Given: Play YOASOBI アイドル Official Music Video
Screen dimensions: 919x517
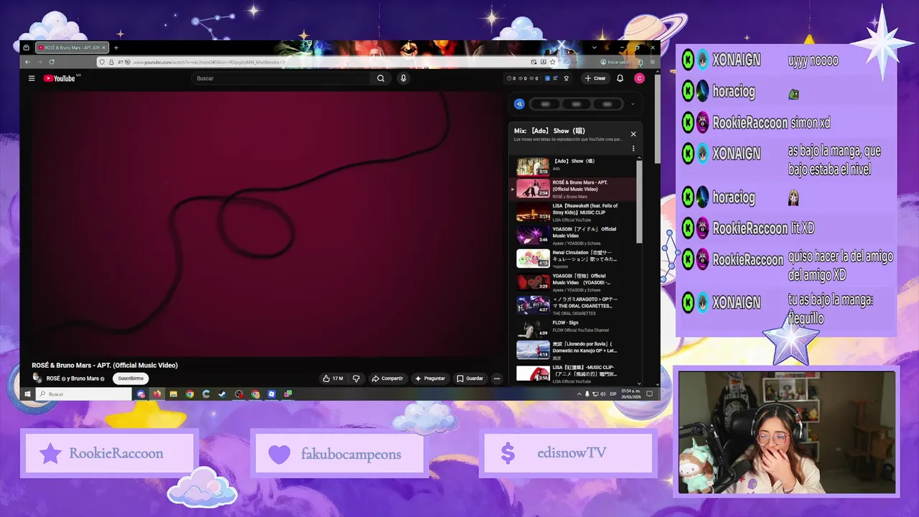Looking at the screenshot, I should 573,236.
